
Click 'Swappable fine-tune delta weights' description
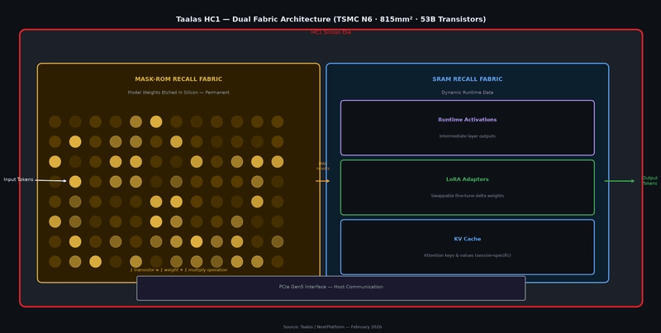tap(467, 196)
